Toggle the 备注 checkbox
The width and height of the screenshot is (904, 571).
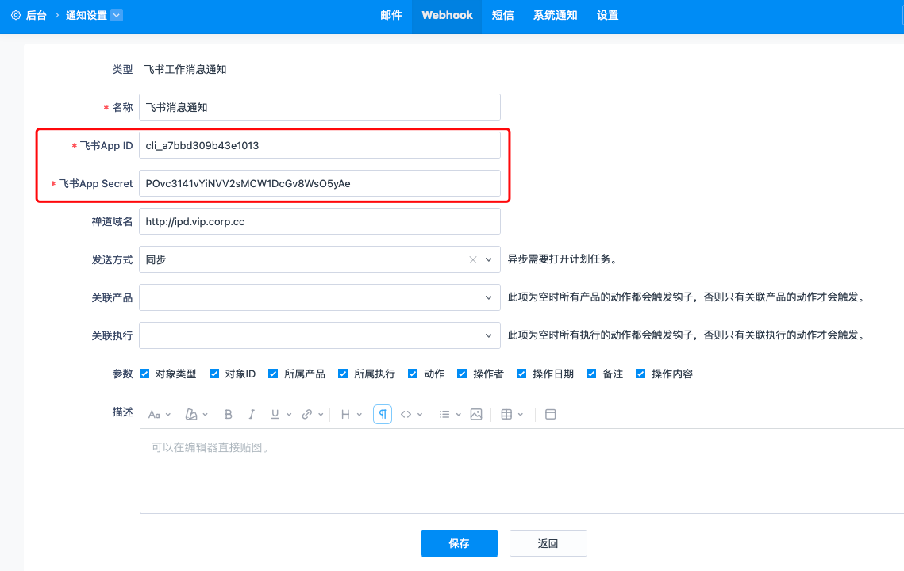(x=591, y=374)
